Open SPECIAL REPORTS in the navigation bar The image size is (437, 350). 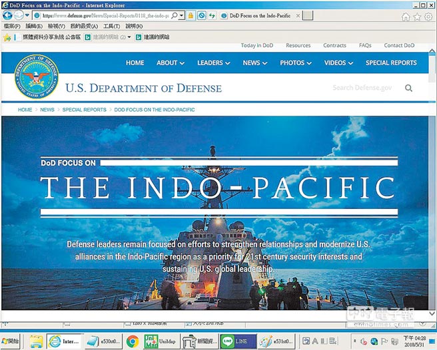(391, 63)
